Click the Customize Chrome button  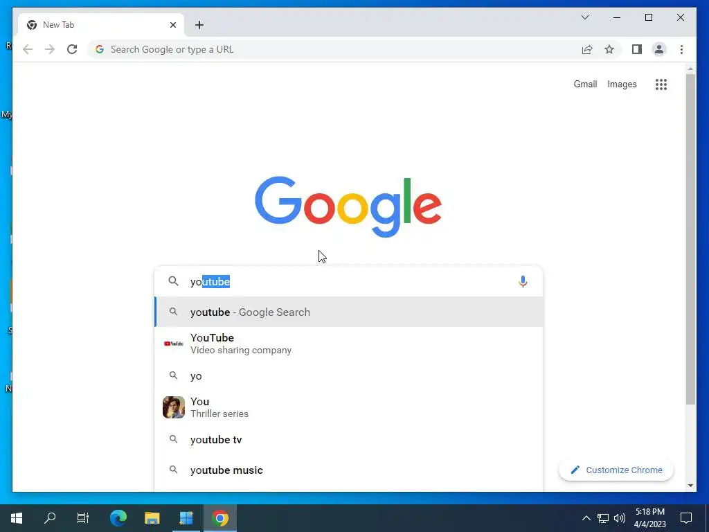616,470
